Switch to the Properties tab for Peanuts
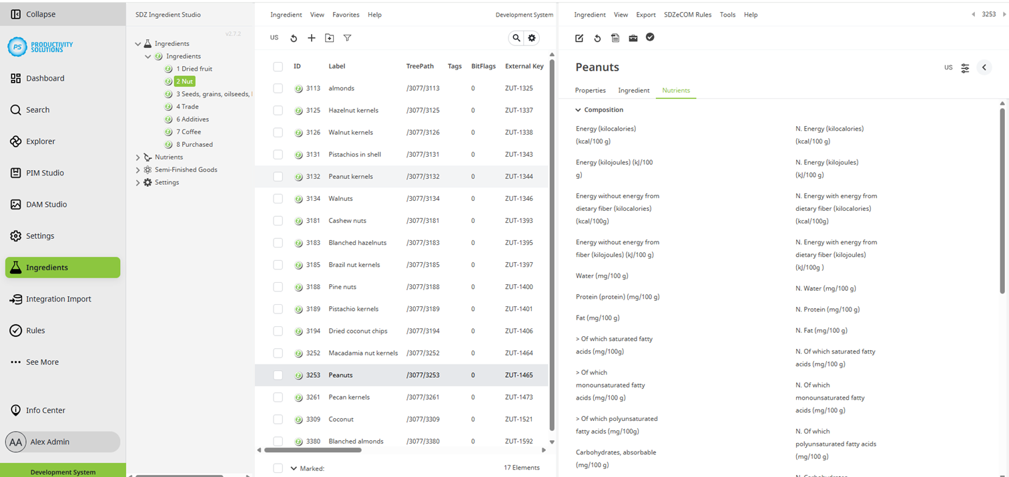Image resolution: width=1009 pixels, height=477 pixels. (x=590, y=90)
